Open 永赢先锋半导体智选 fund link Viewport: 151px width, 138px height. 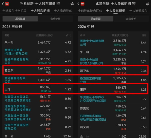[x=18, y=117]
